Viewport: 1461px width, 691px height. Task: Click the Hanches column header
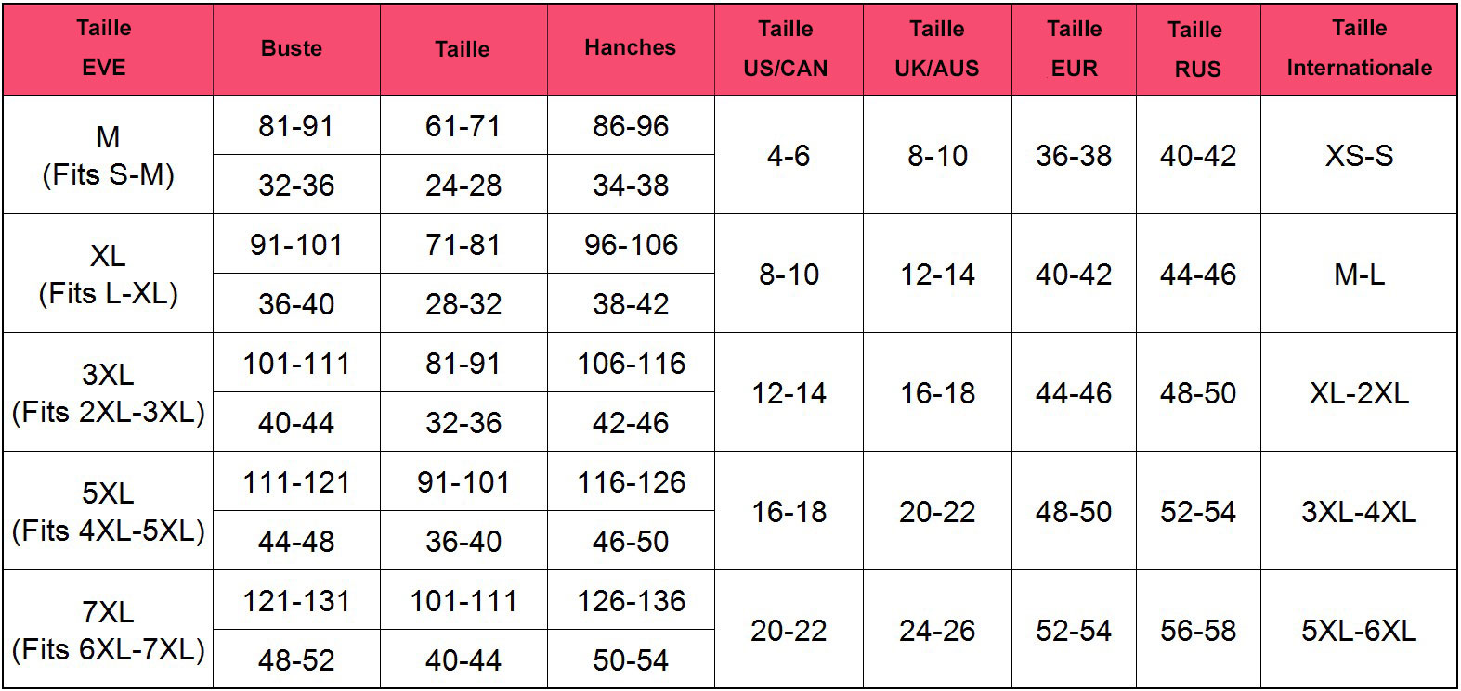(631, 48)
